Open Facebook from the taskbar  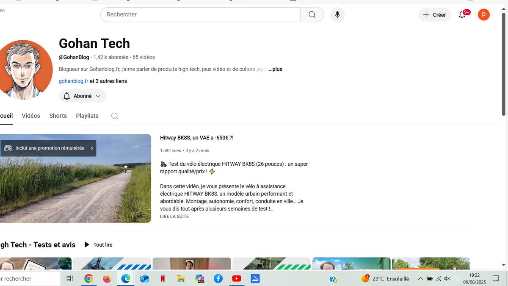pyautogui.click(x=218, y=278)
